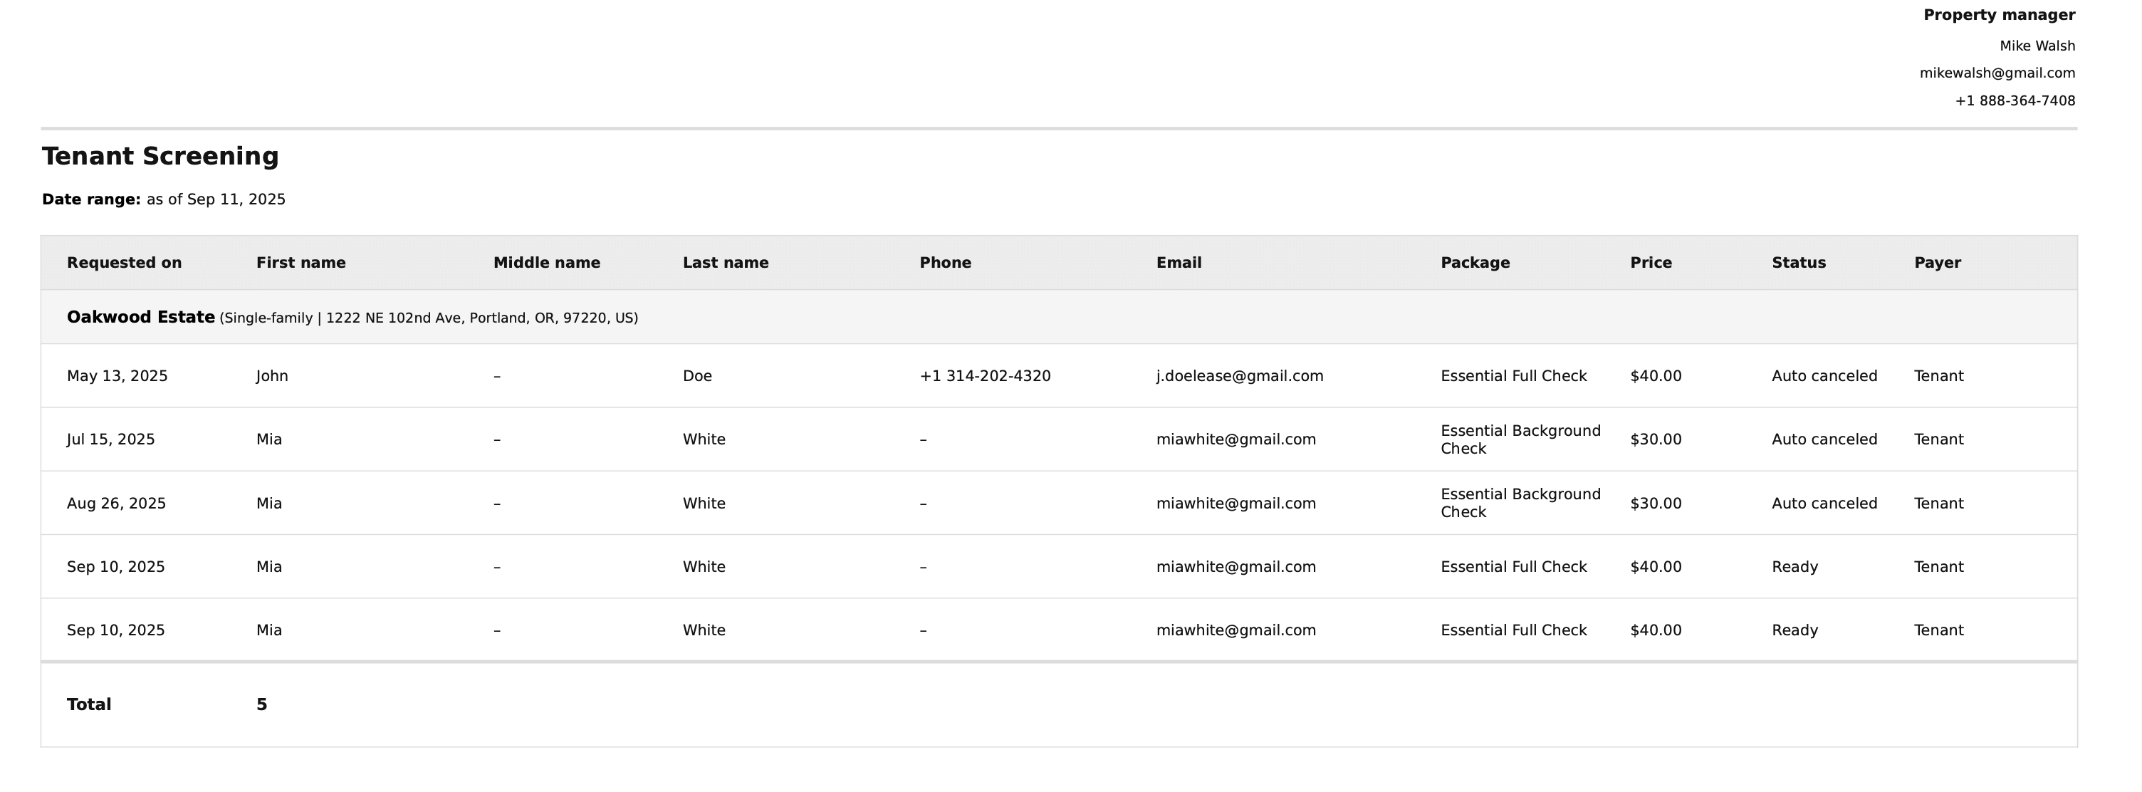Click the "Payer" column header
2142x792 pixels.
[1938, 263]
